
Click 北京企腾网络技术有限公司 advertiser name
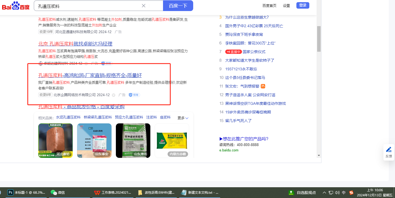pyautogui.click(x=75, y=95)
